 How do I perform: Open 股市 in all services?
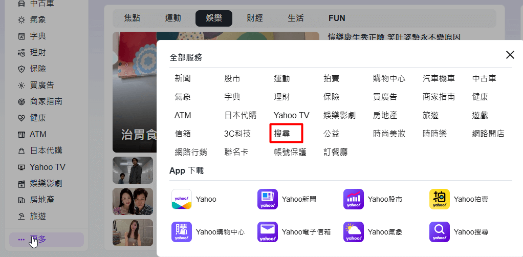(232, 79)
